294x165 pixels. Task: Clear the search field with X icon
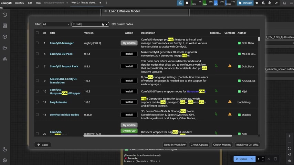pyautogui.click(x=106, y=24)
